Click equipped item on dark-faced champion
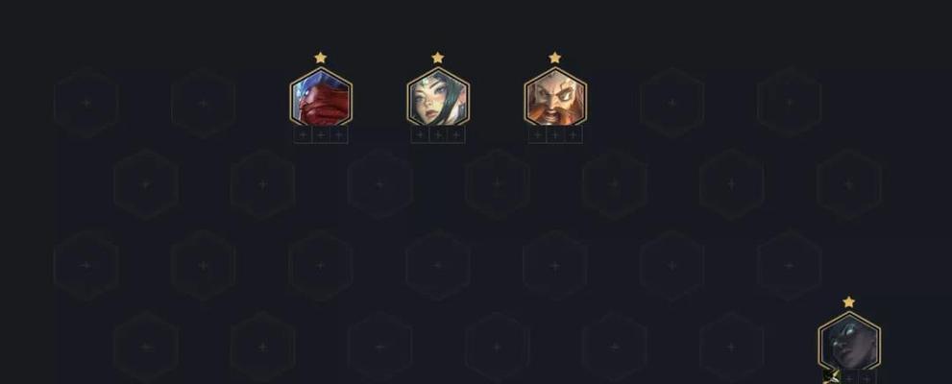Image resolution: width=952 pixels, height=384 pixels. [x=831, y=376]
